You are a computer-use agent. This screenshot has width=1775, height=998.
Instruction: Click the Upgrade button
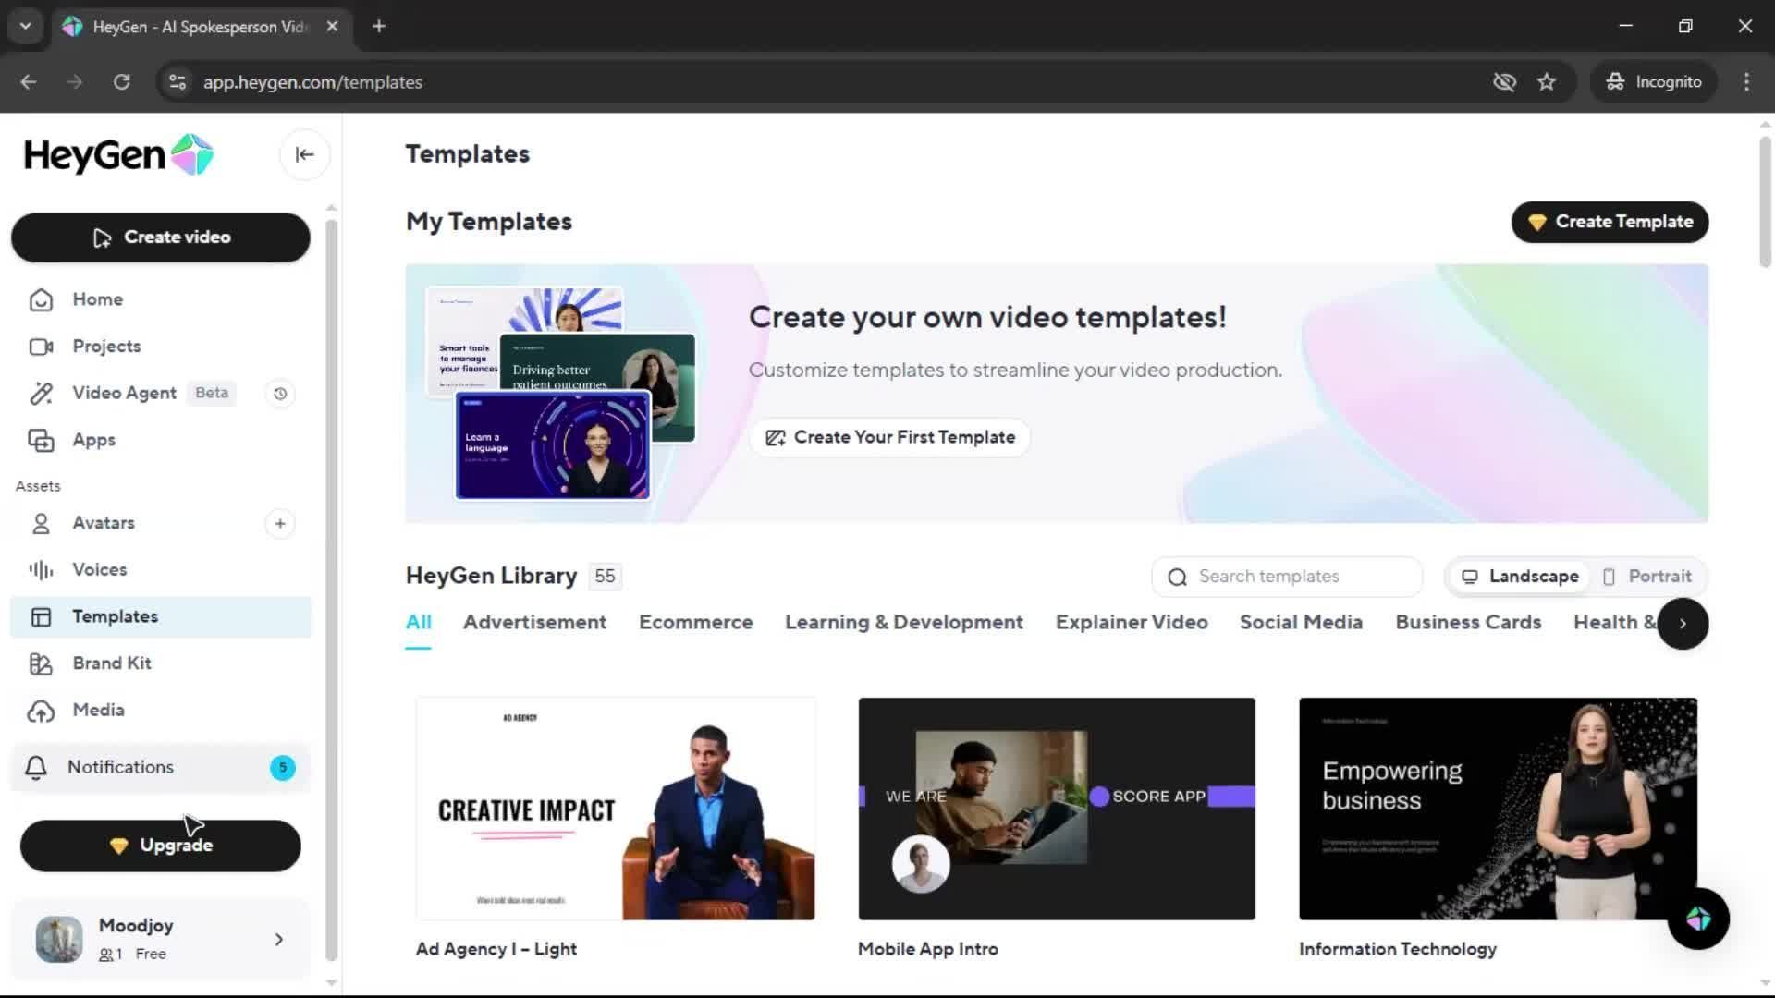click(161, 846)
